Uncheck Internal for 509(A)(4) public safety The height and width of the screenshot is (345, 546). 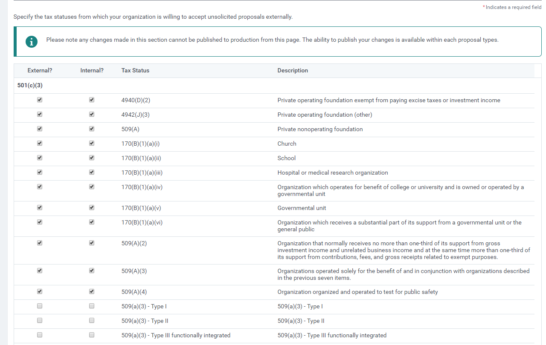[x=92, y=291]
